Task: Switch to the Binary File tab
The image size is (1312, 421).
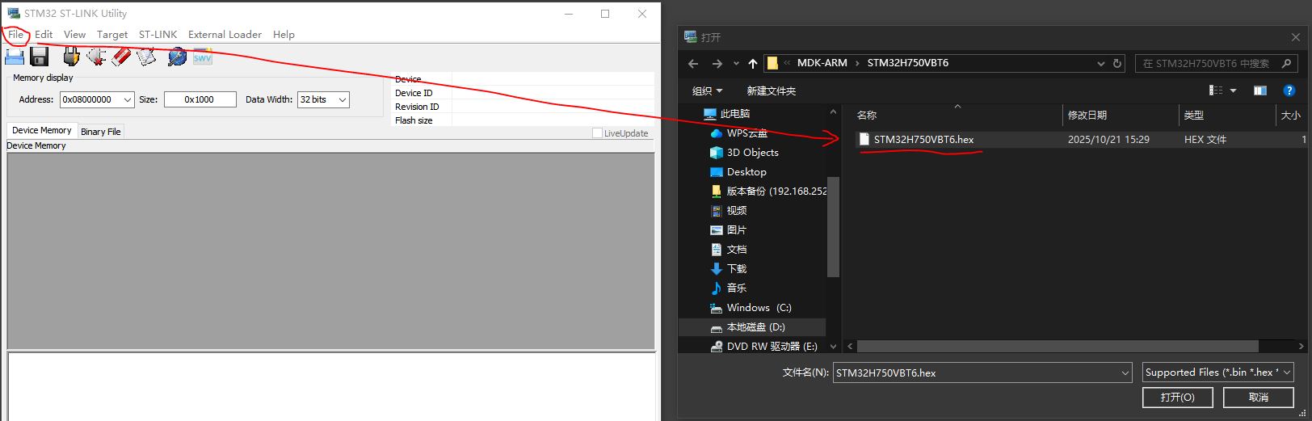Action: [x=101, y=132]
